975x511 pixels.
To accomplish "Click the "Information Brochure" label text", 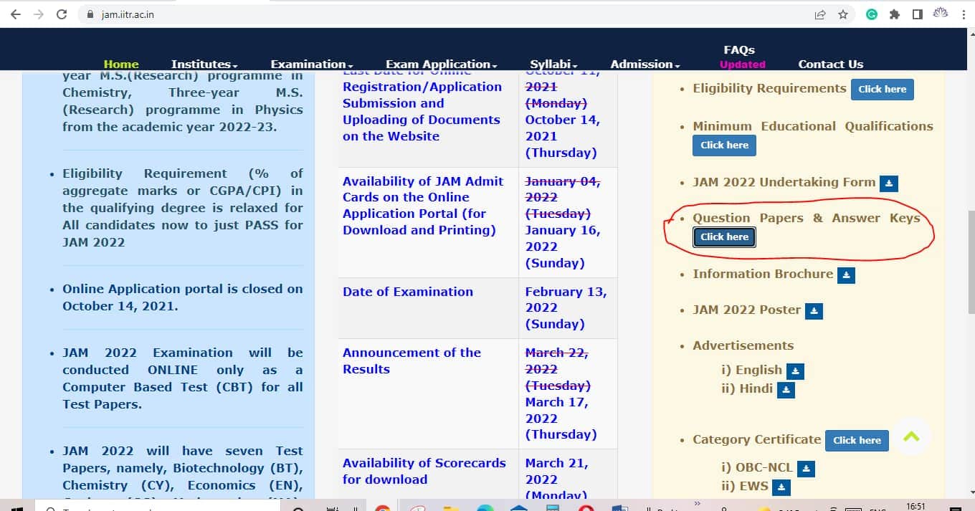I will point(763,274).
